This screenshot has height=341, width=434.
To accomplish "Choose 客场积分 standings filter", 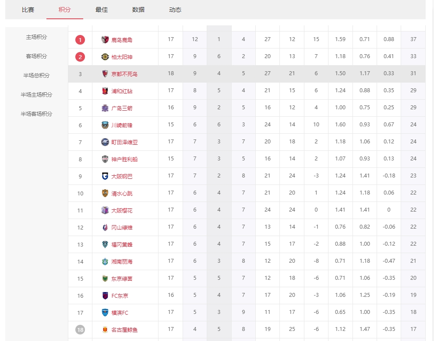I will tap(36, 56).
